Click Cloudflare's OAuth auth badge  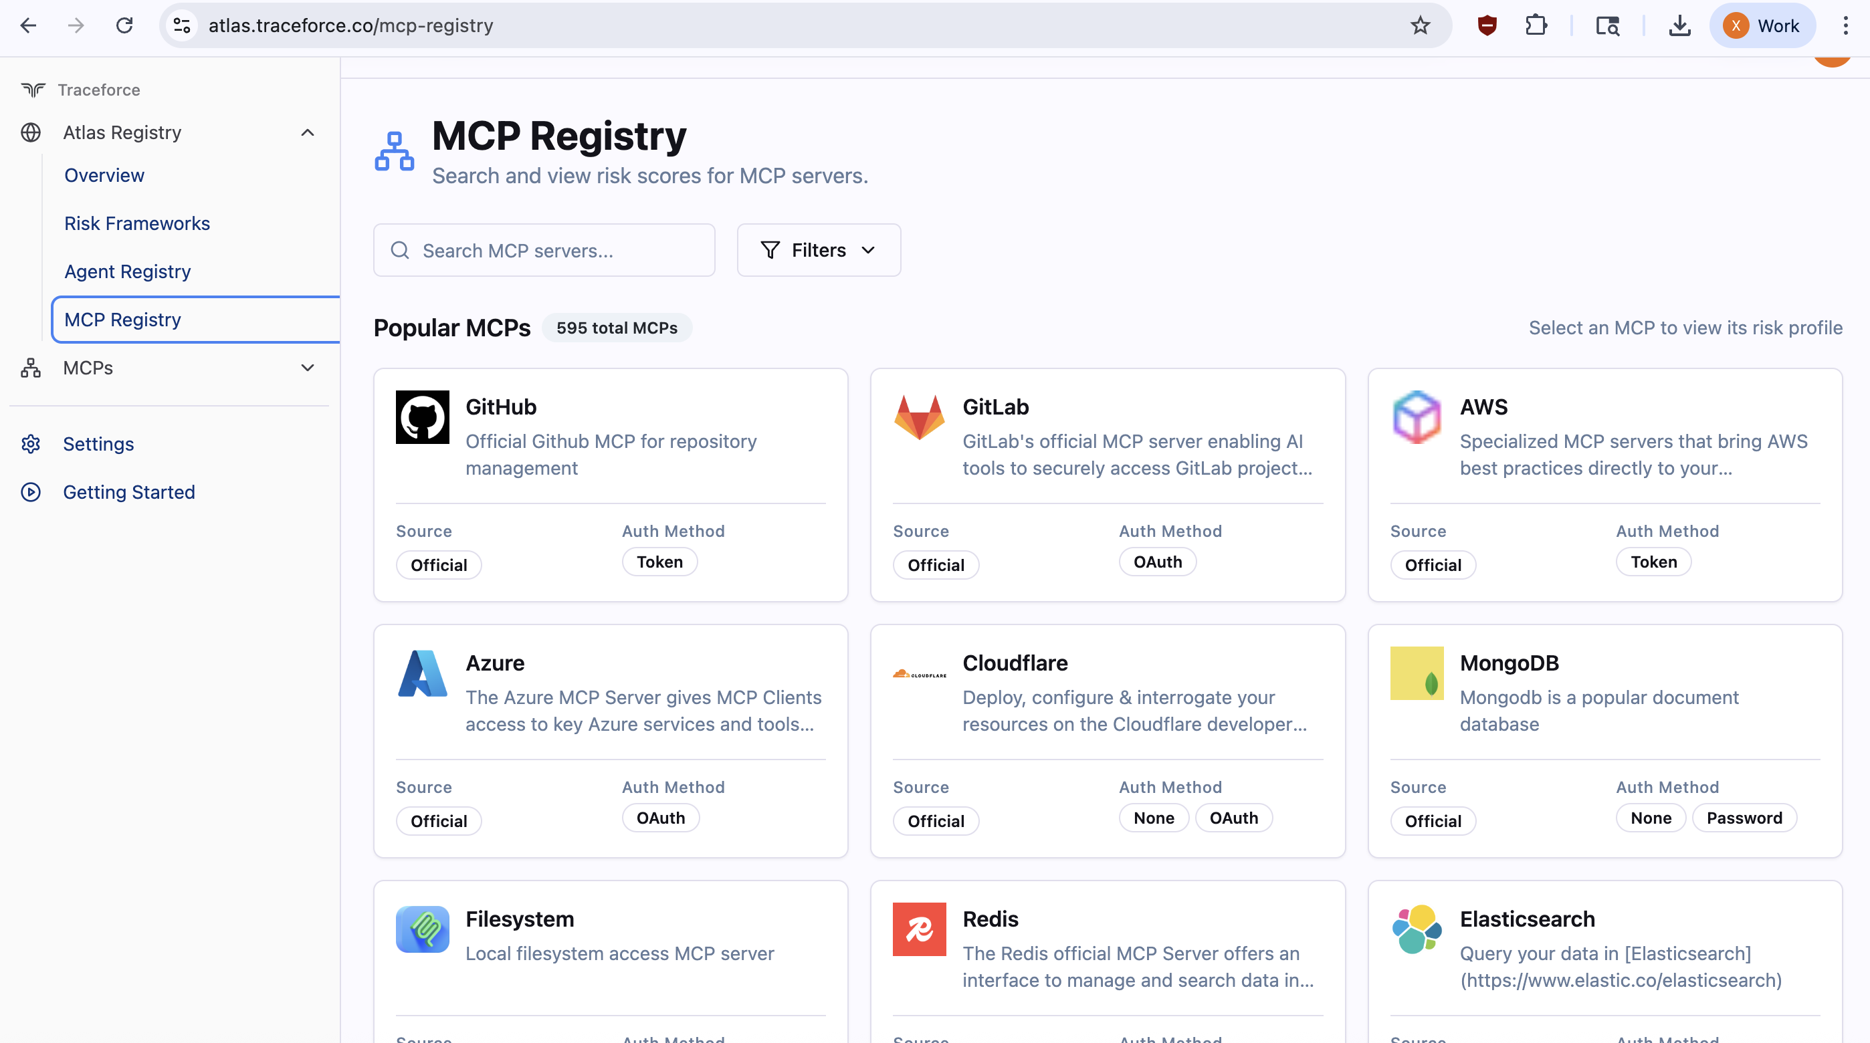pos(1233,818)
